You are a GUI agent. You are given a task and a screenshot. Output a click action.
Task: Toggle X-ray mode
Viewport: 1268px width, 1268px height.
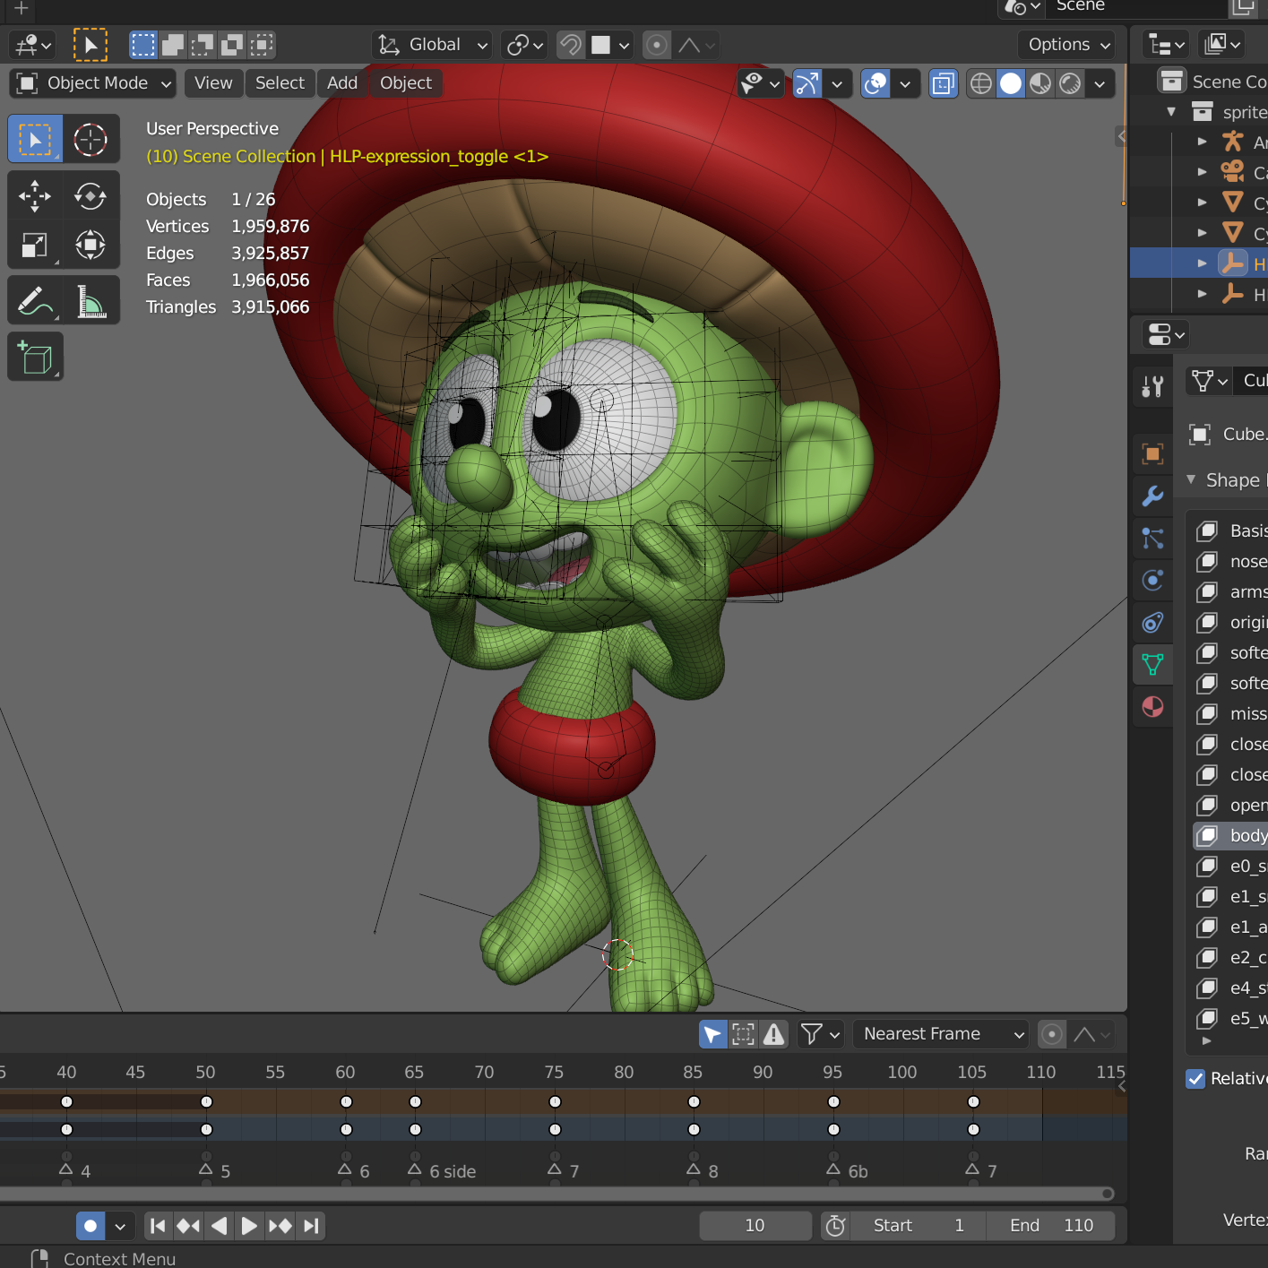point(943,83)
